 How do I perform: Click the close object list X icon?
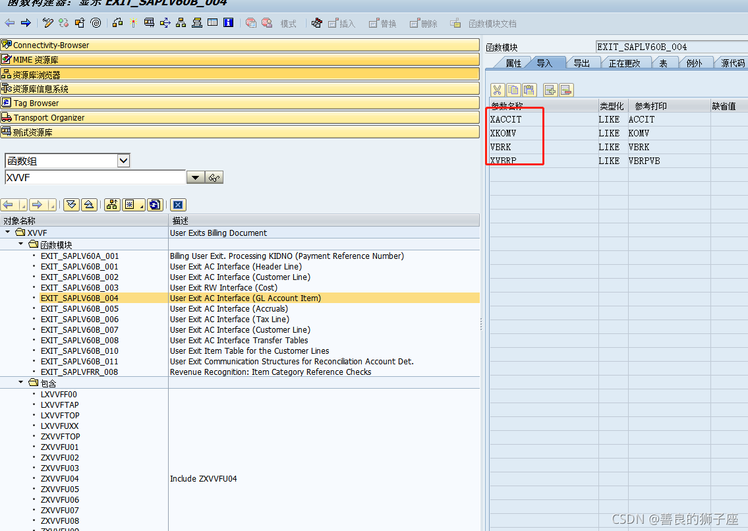pos(178,205)
